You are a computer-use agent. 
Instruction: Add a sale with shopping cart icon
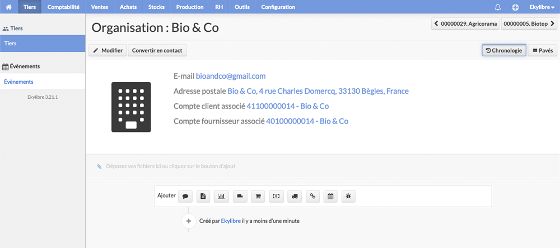tap(258, 196)
